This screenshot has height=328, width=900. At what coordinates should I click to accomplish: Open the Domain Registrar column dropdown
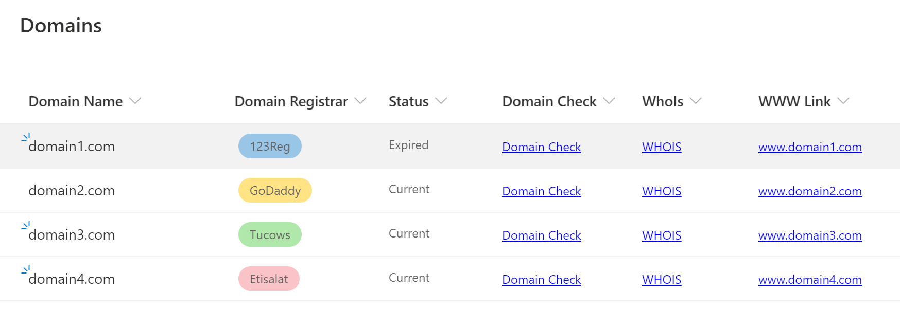pyautogui.click(x=361, y=101)
